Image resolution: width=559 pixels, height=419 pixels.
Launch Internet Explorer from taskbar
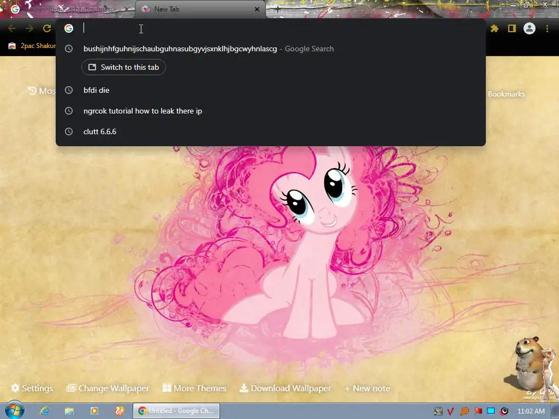click(x=44, y=411)
